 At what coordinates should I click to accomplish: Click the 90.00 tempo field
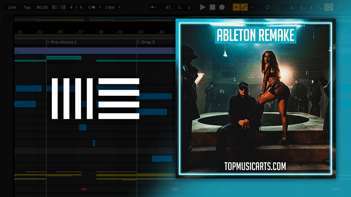pos(42,7)
